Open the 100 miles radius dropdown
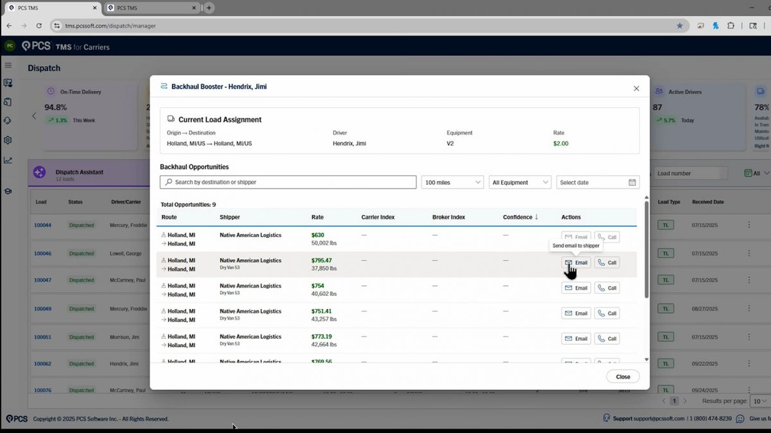771x433 pixels. [x=452, y=183]
